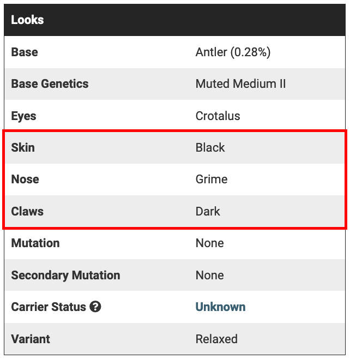Select the Claws row label
Image resolution: width=350 pixels, height=359 pixels.
click(x=27, y=211)
